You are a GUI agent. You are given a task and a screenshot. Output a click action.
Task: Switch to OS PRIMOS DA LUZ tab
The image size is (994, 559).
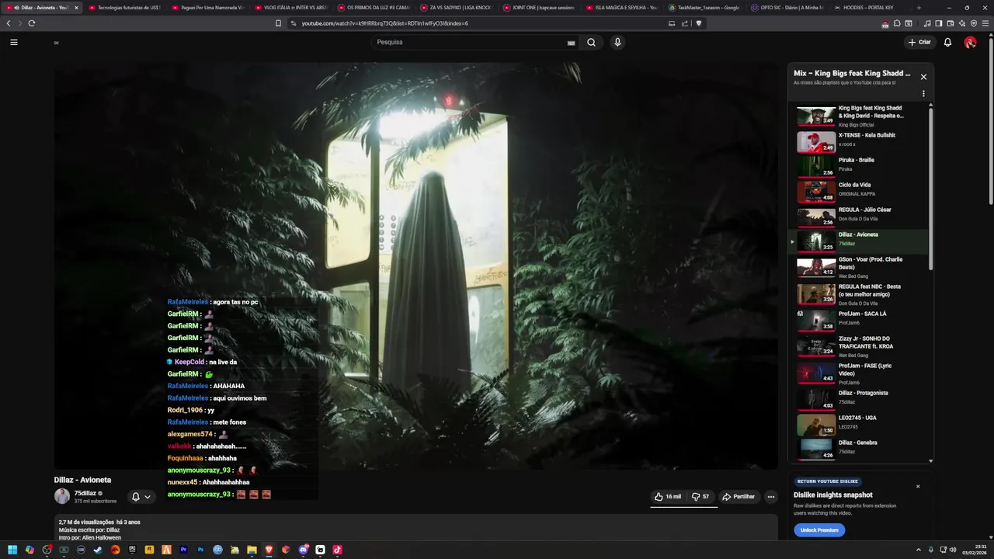(374, 7)
